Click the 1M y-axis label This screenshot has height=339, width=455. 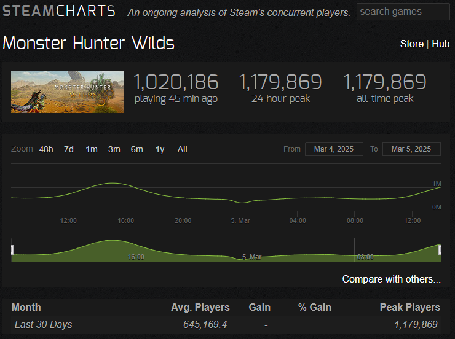437,184
